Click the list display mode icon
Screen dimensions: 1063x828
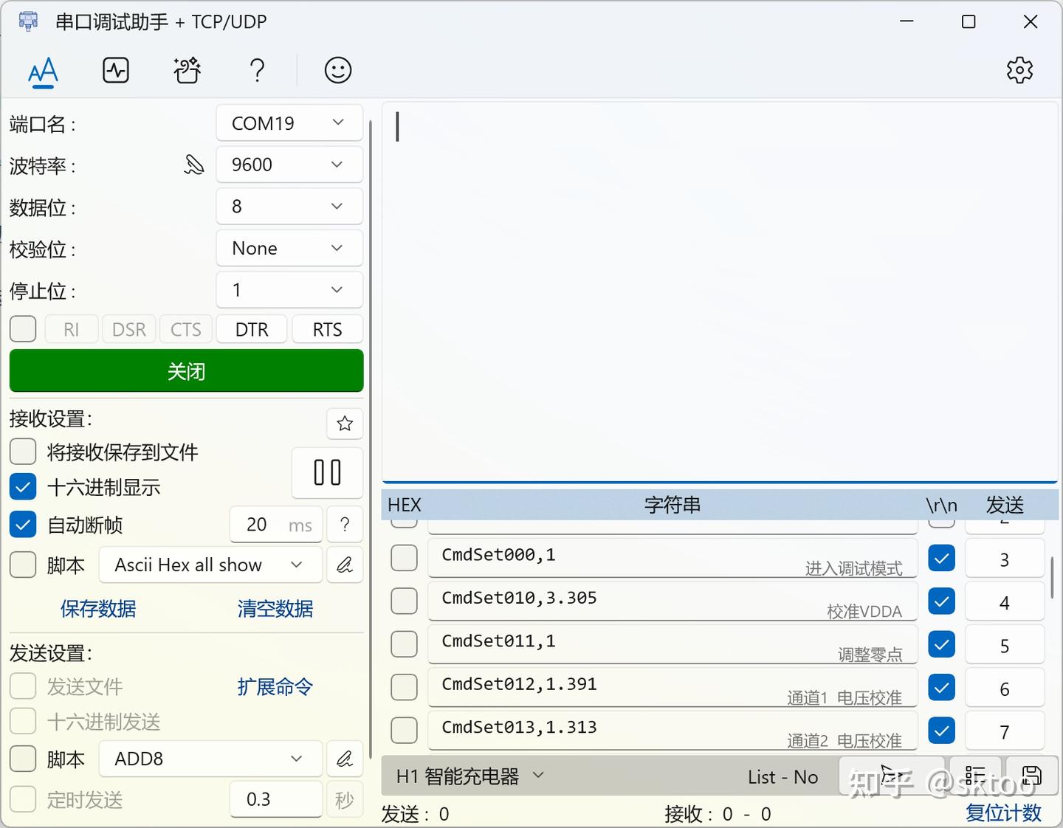[x=974, y=775]
